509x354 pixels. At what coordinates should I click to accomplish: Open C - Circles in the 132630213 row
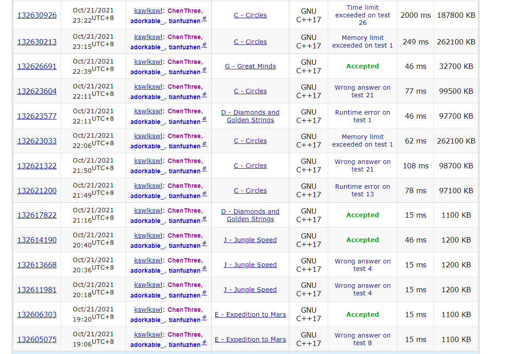(250, 42)
